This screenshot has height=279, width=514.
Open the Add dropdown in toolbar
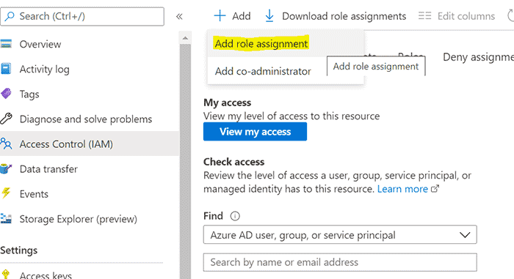pos(232,15)
